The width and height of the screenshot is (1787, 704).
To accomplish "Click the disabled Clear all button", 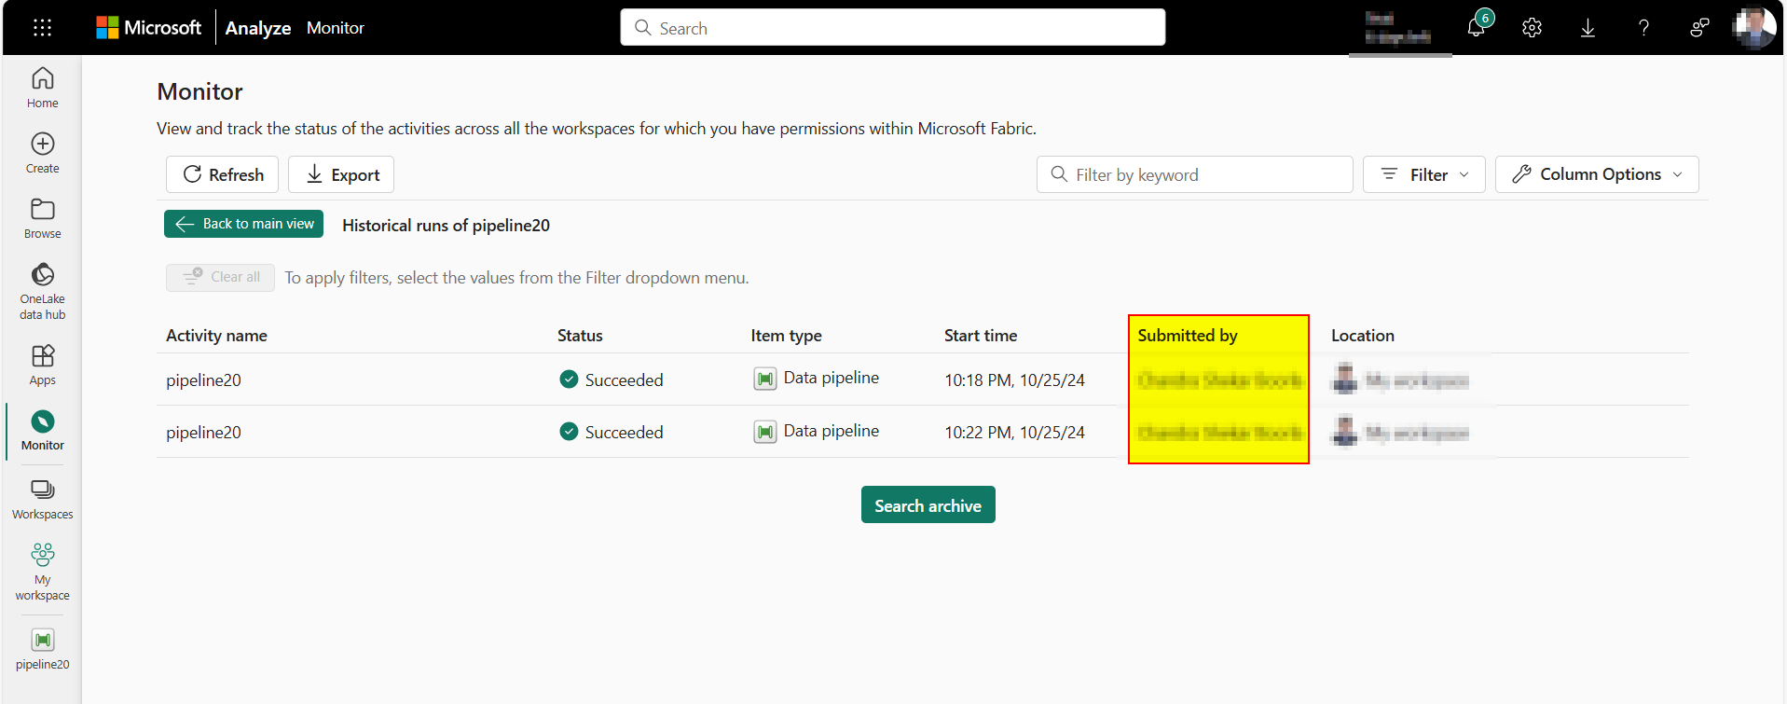I will click(221, 277).
